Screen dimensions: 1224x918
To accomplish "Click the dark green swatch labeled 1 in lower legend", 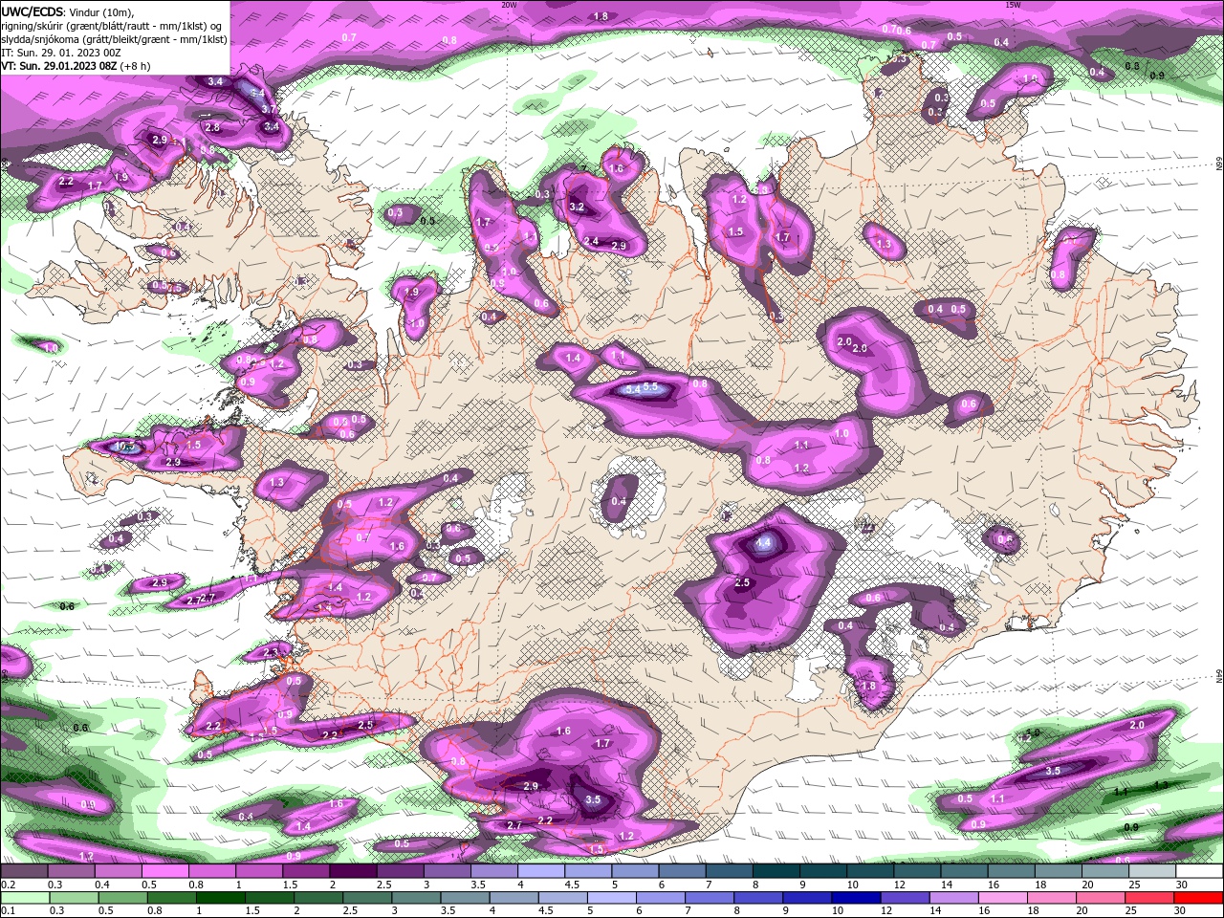I will 220,898.
